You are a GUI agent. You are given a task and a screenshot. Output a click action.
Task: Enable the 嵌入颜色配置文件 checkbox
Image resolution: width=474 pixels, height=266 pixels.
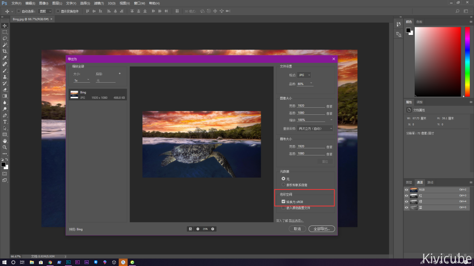(x=283, y=207)
